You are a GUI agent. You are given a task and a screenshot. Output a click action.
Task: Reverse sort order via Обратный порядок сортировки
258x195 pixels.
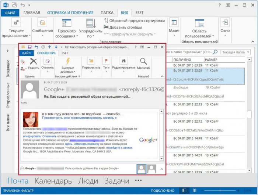pos(134,21)
